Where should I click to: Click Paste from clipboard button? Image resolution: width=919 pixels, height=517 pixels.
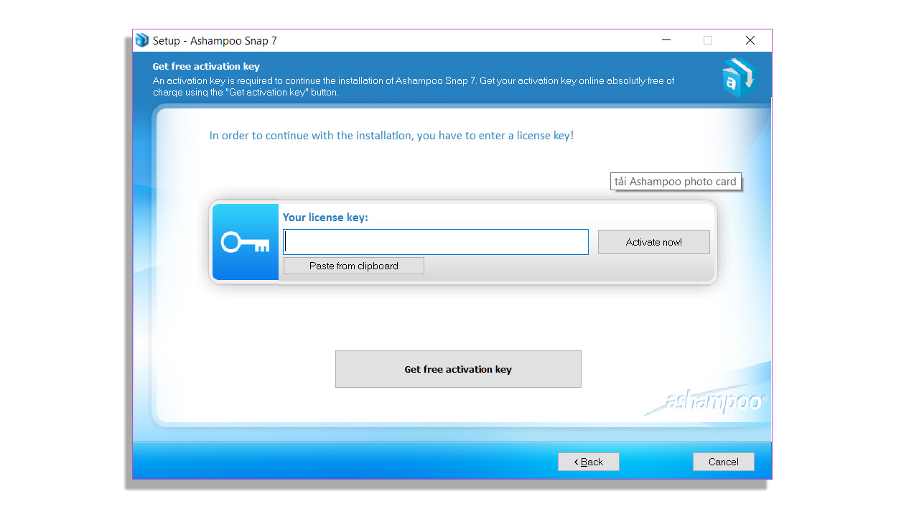coord(354,266)
